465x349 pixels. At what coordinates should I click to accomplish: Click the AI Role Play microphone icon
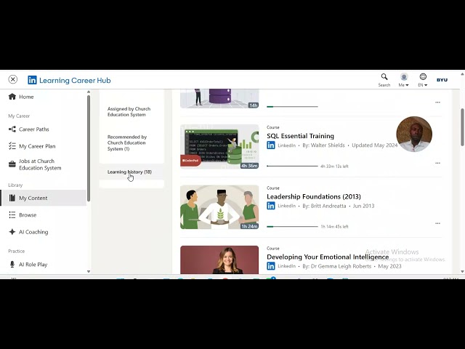pos(12,264)
